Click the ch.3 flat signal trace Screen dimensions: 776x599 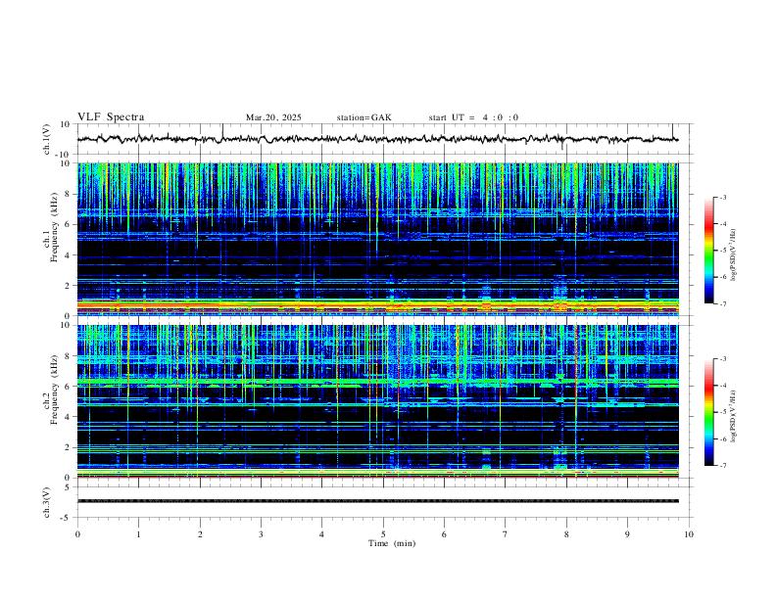click(377, 501)
